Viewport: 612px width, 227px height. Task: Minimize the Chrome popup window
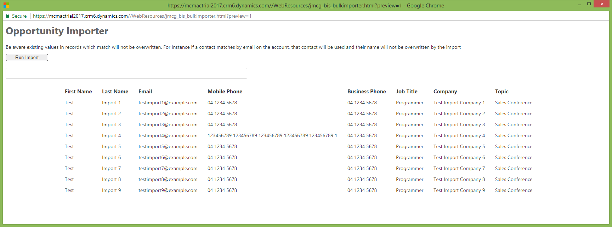579,5
